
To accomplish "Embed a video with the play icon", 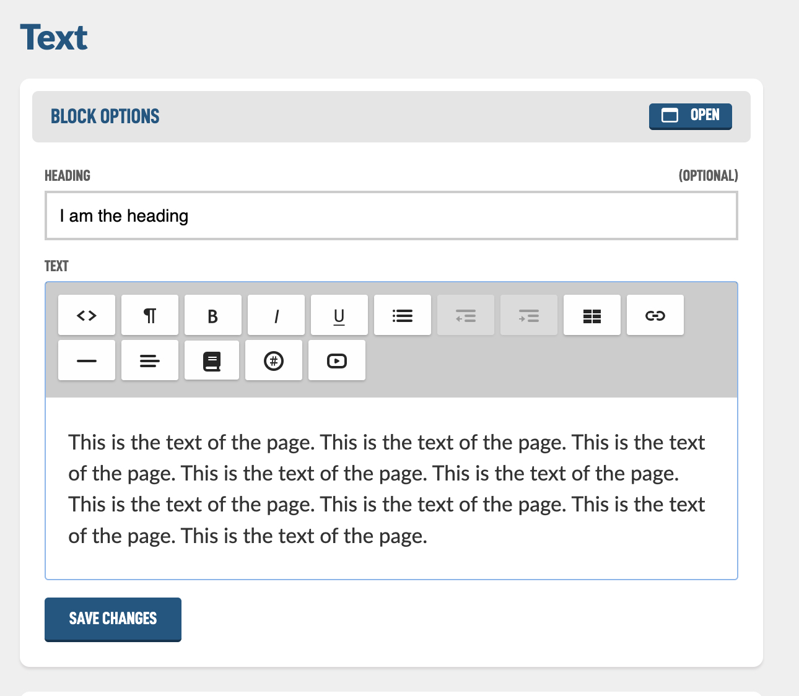I will [337, 360].
